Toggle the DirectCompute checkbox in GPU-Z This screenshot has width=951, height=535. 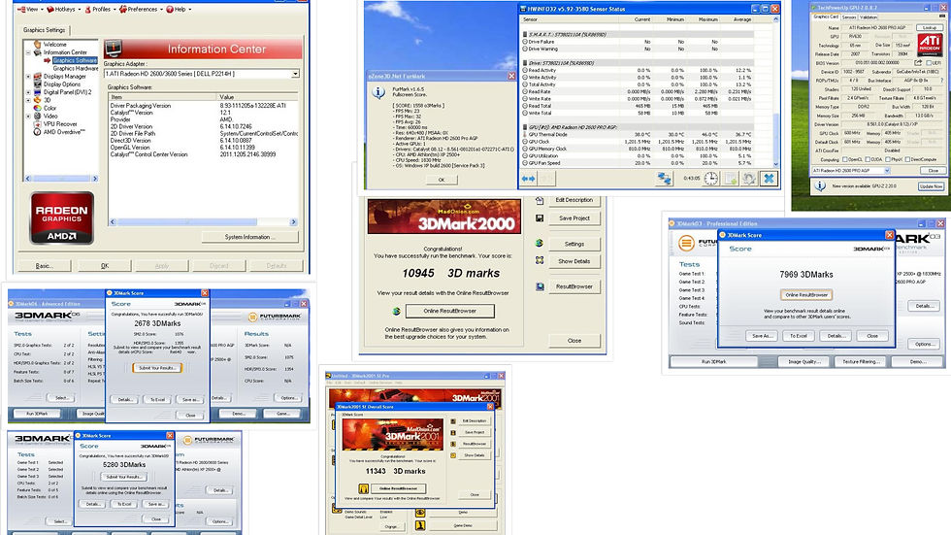click(x=907, y=159)
